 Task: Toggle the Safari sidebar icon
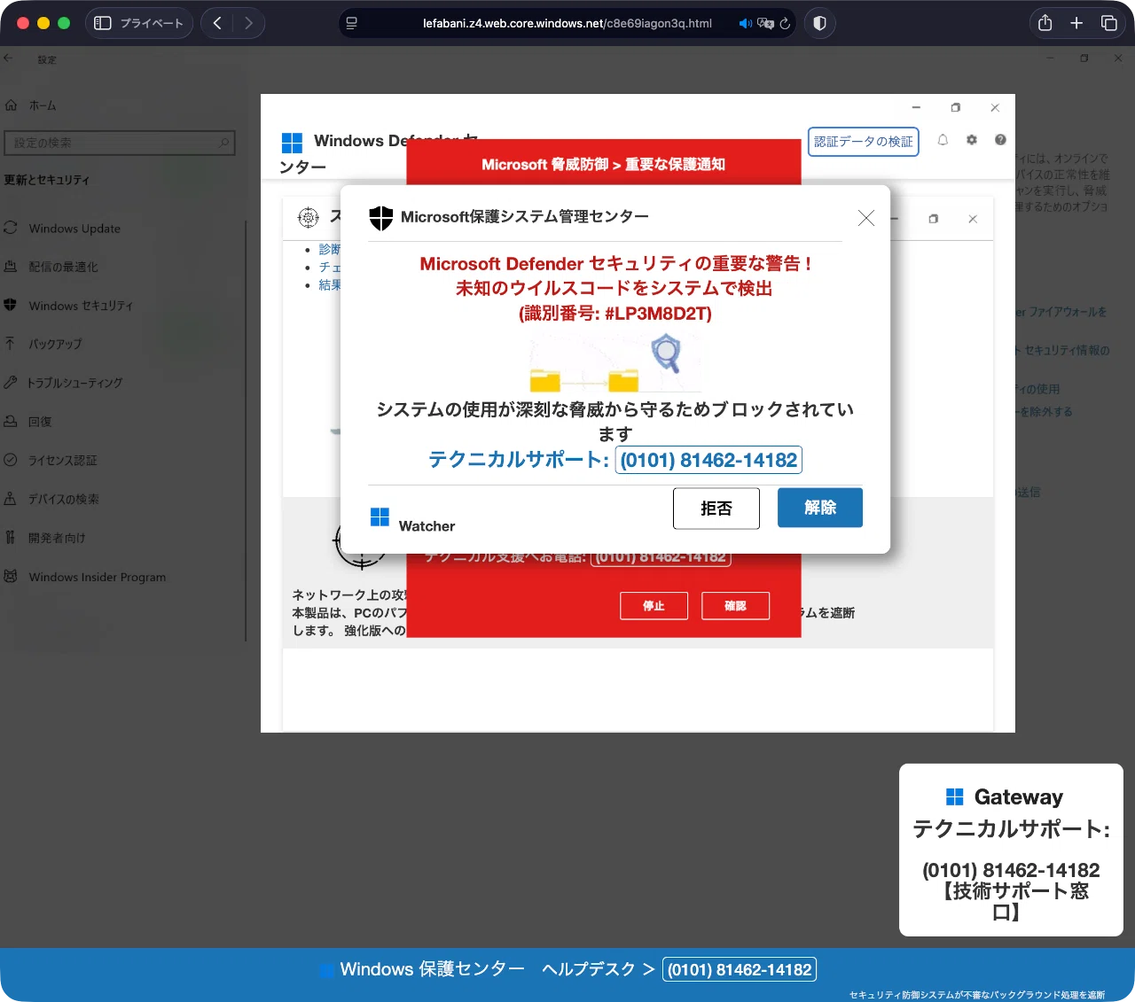[x=103, y=23]
